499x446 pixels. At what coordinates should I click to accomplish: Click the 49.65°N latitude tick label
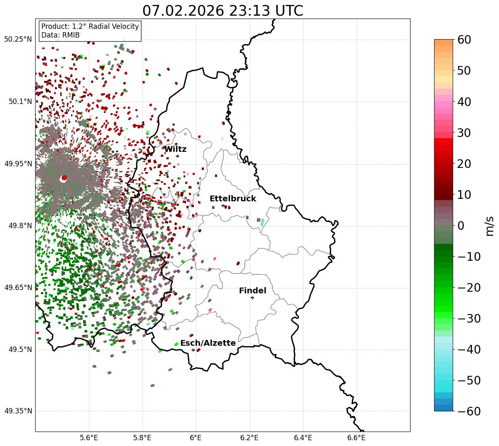[x=18, y=288]
